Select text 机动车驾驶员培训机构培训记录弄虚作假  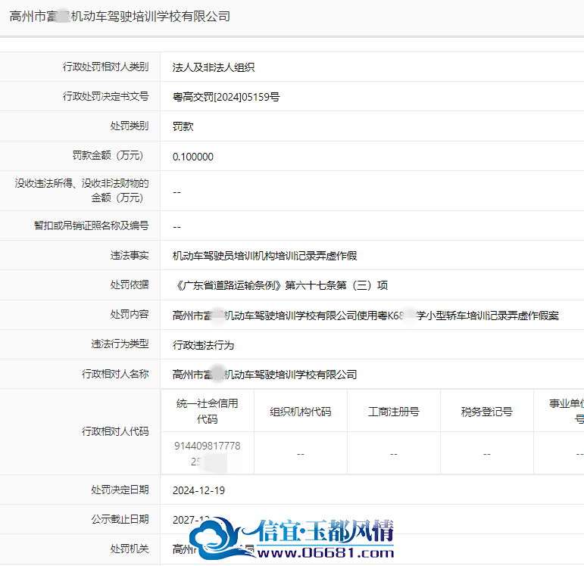click(x=265, y=256)
